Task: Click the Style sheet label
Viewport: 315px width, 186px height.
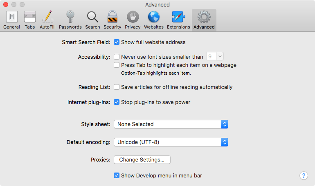Action: point(96,124)
